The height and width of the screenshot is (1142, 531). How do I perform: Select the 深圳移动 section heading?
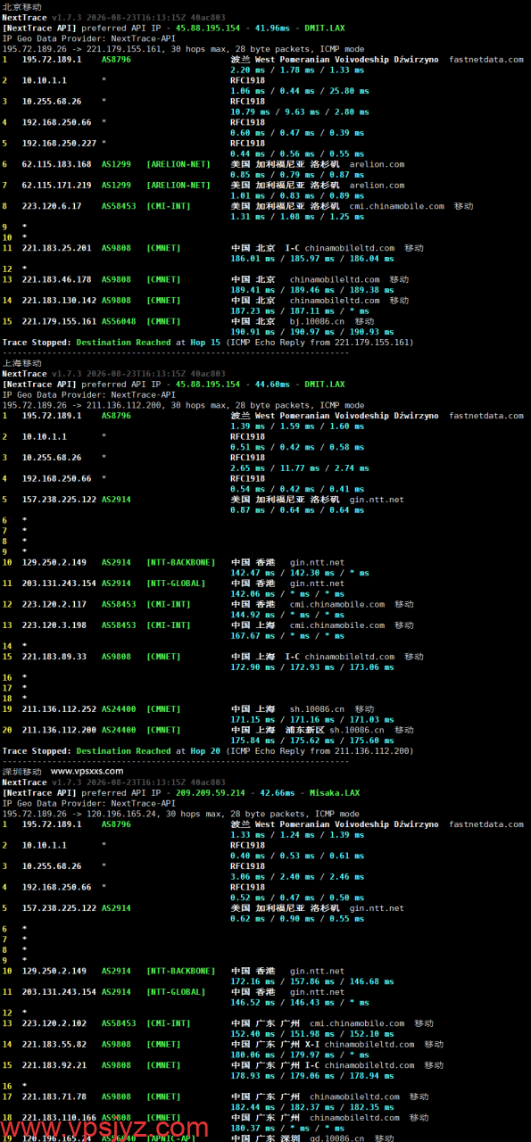[x=21, y=771]
